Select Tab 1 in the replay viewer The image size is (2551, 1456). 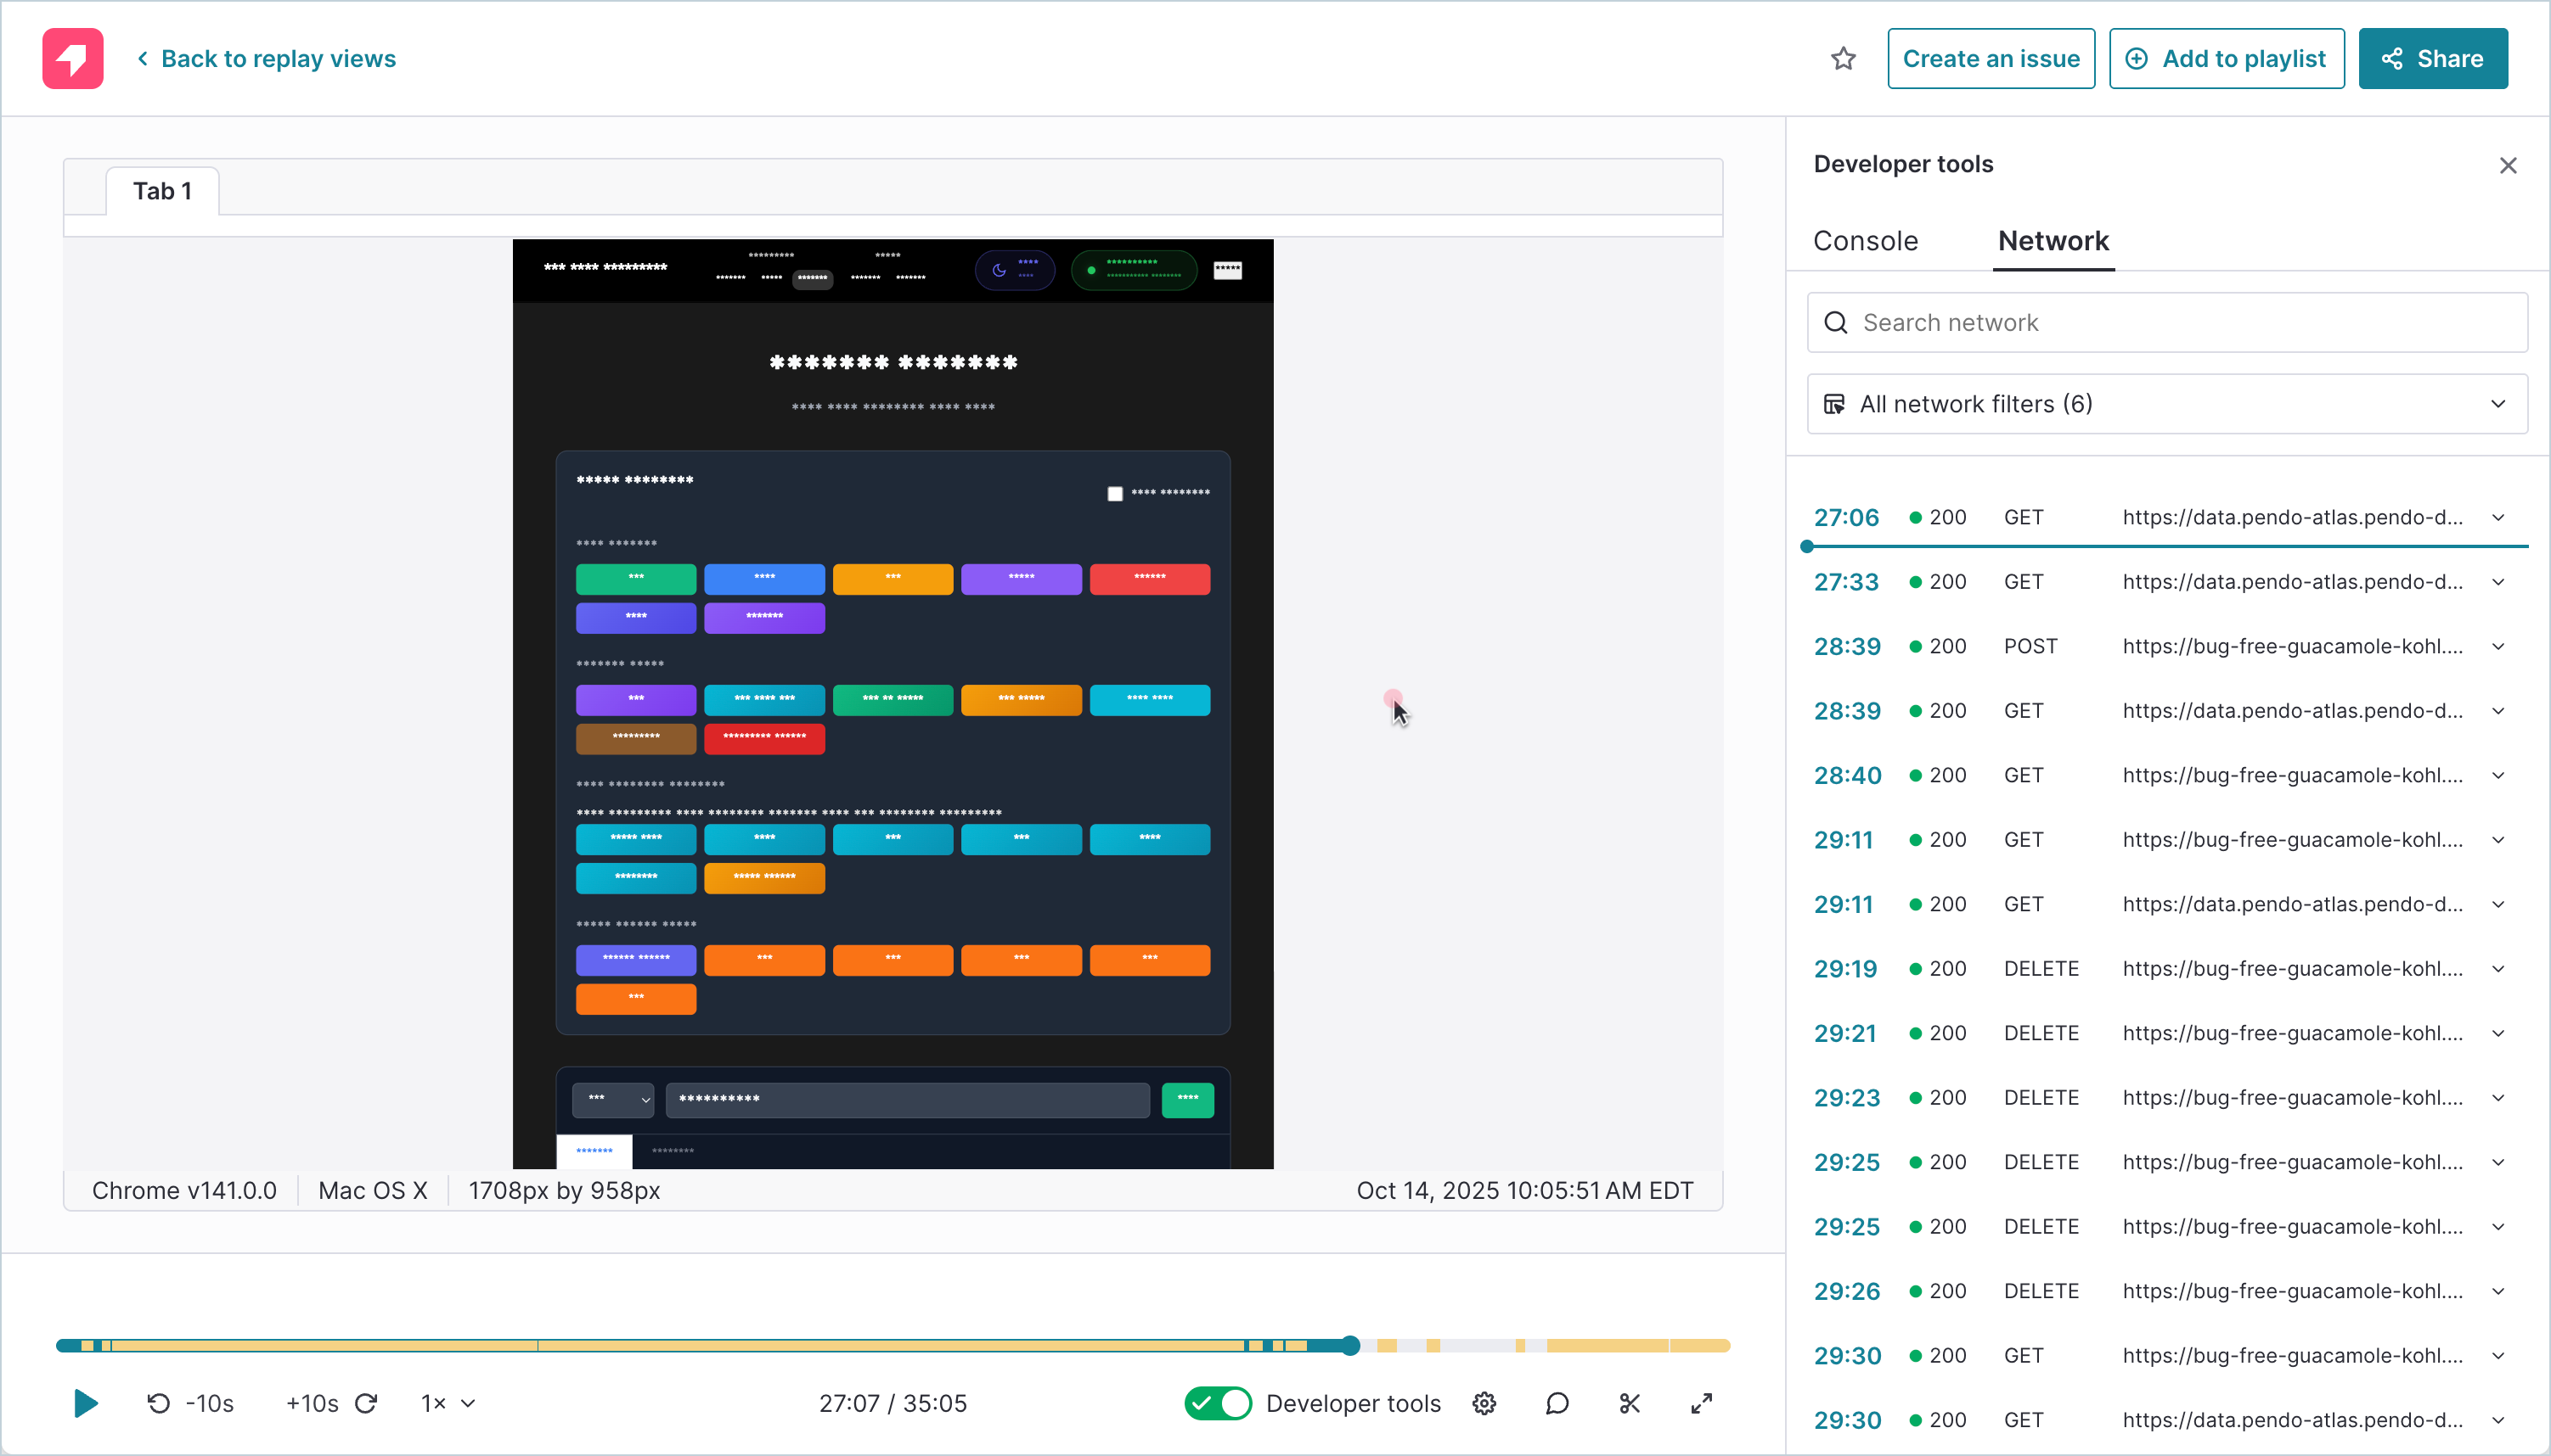[x=162, y=191]
